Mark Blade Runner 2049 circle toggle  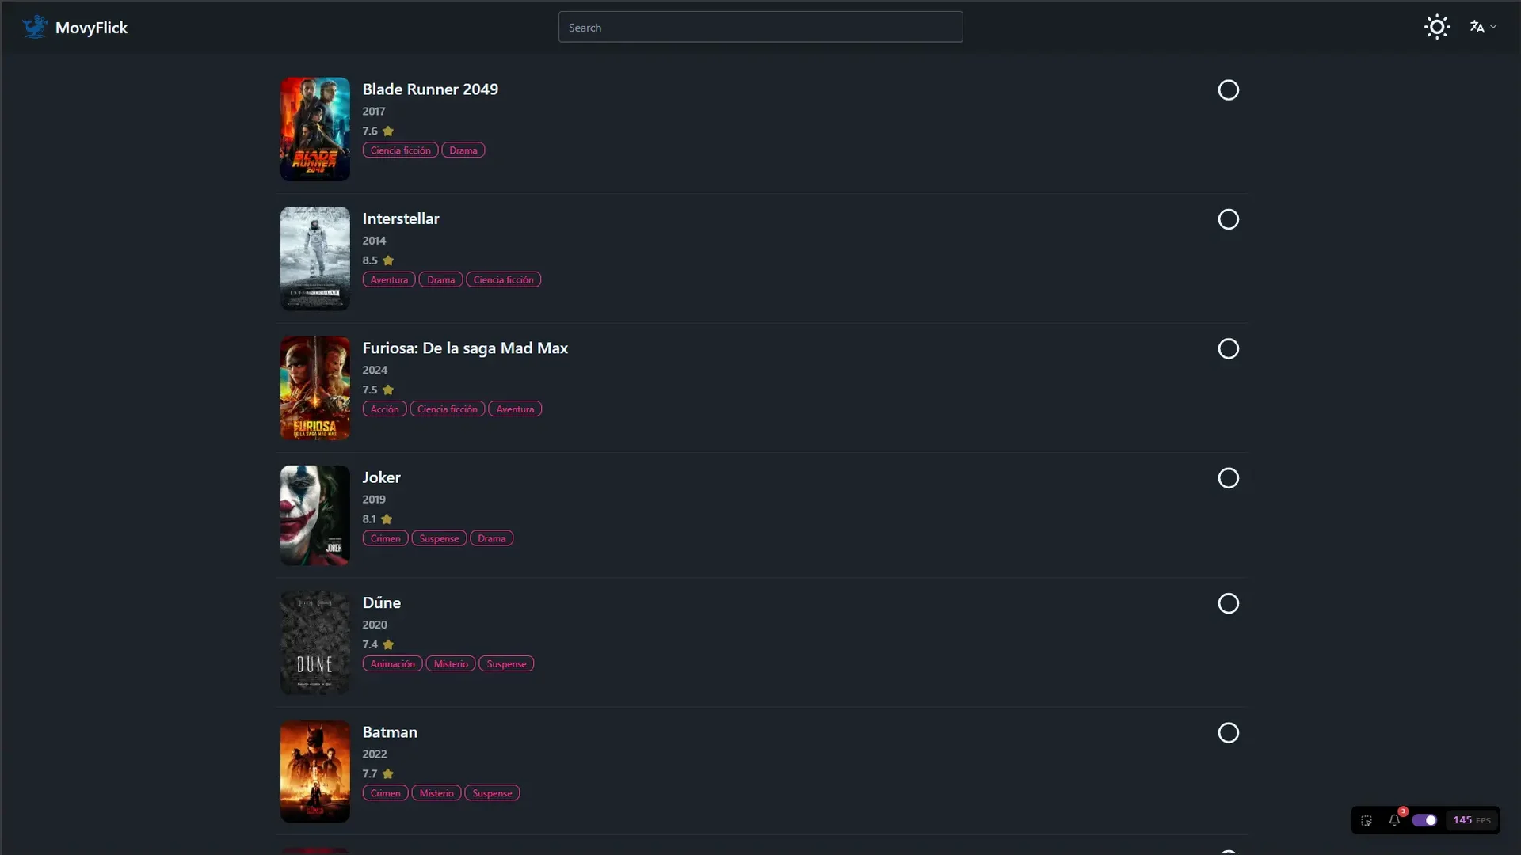(x=1228, y=90)
